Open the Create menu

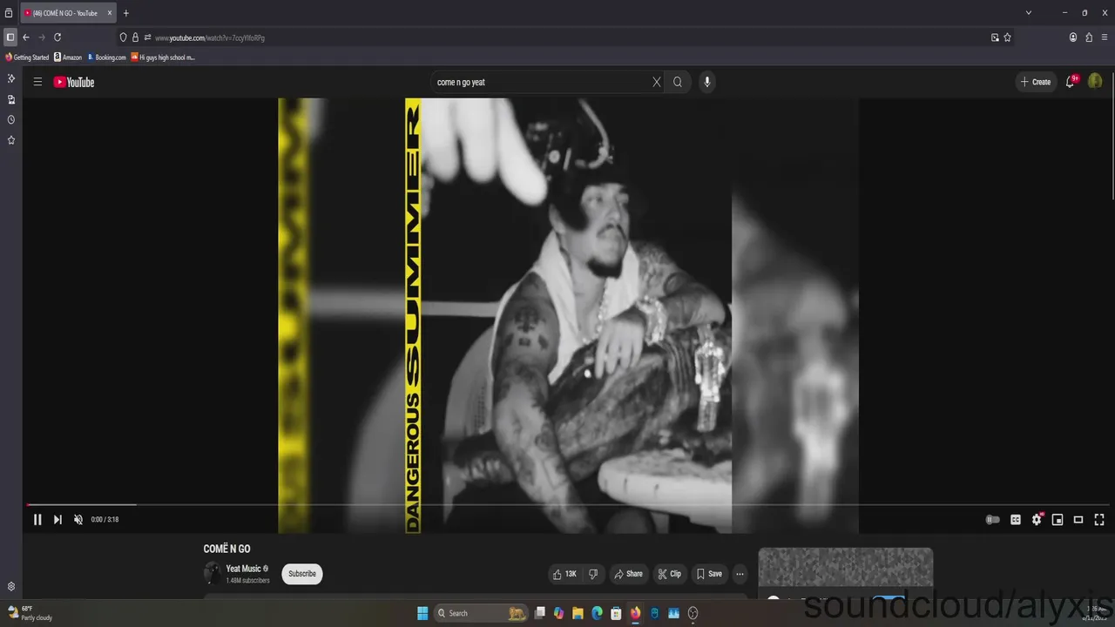coord(1036,82)
